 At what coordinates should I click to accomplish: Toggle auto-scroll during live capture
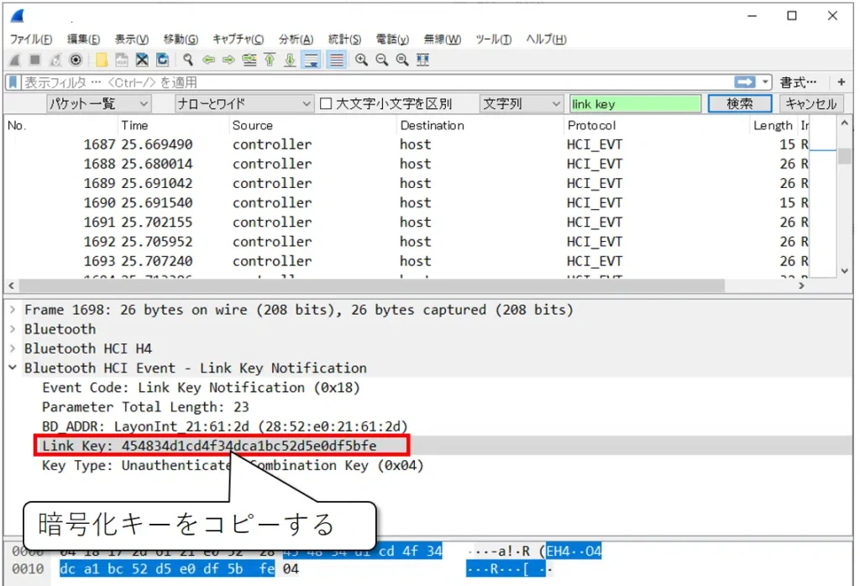point(312,60)
